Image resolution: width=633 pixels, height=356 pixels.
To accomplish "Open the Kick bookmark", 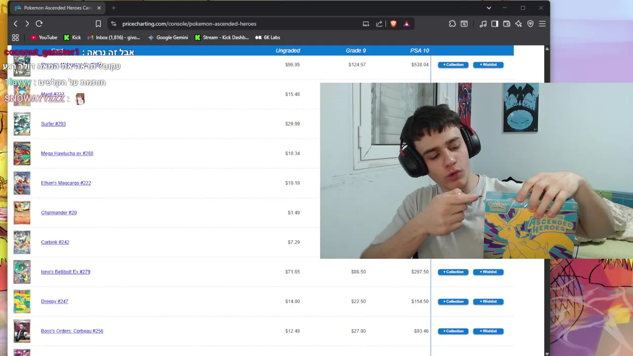I will click(72, 38).
